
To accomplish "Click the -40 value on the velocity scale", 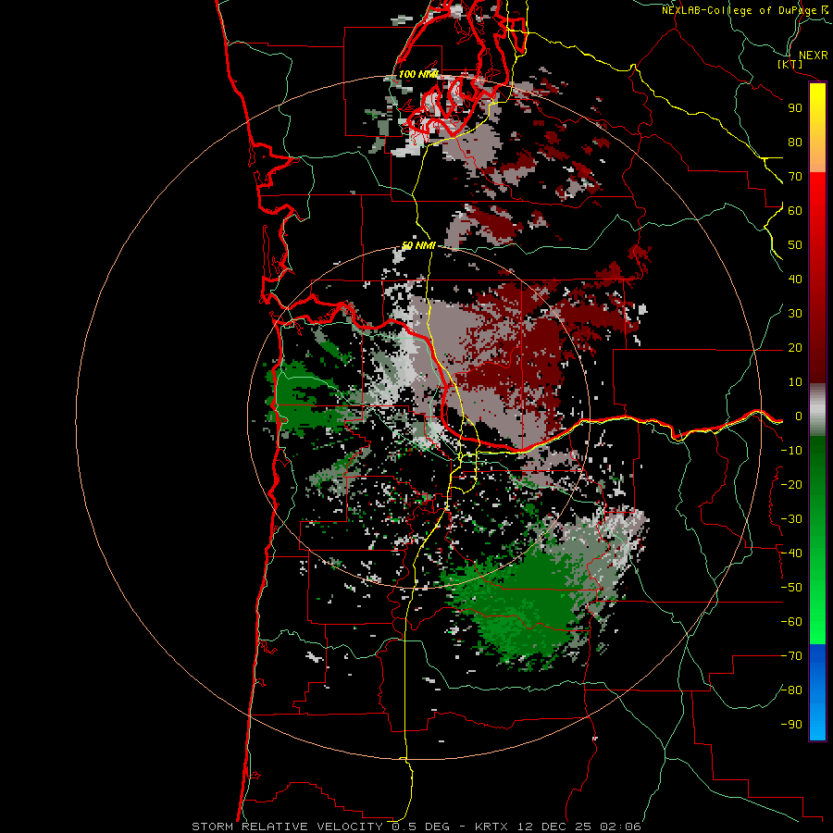I will 791,553.
